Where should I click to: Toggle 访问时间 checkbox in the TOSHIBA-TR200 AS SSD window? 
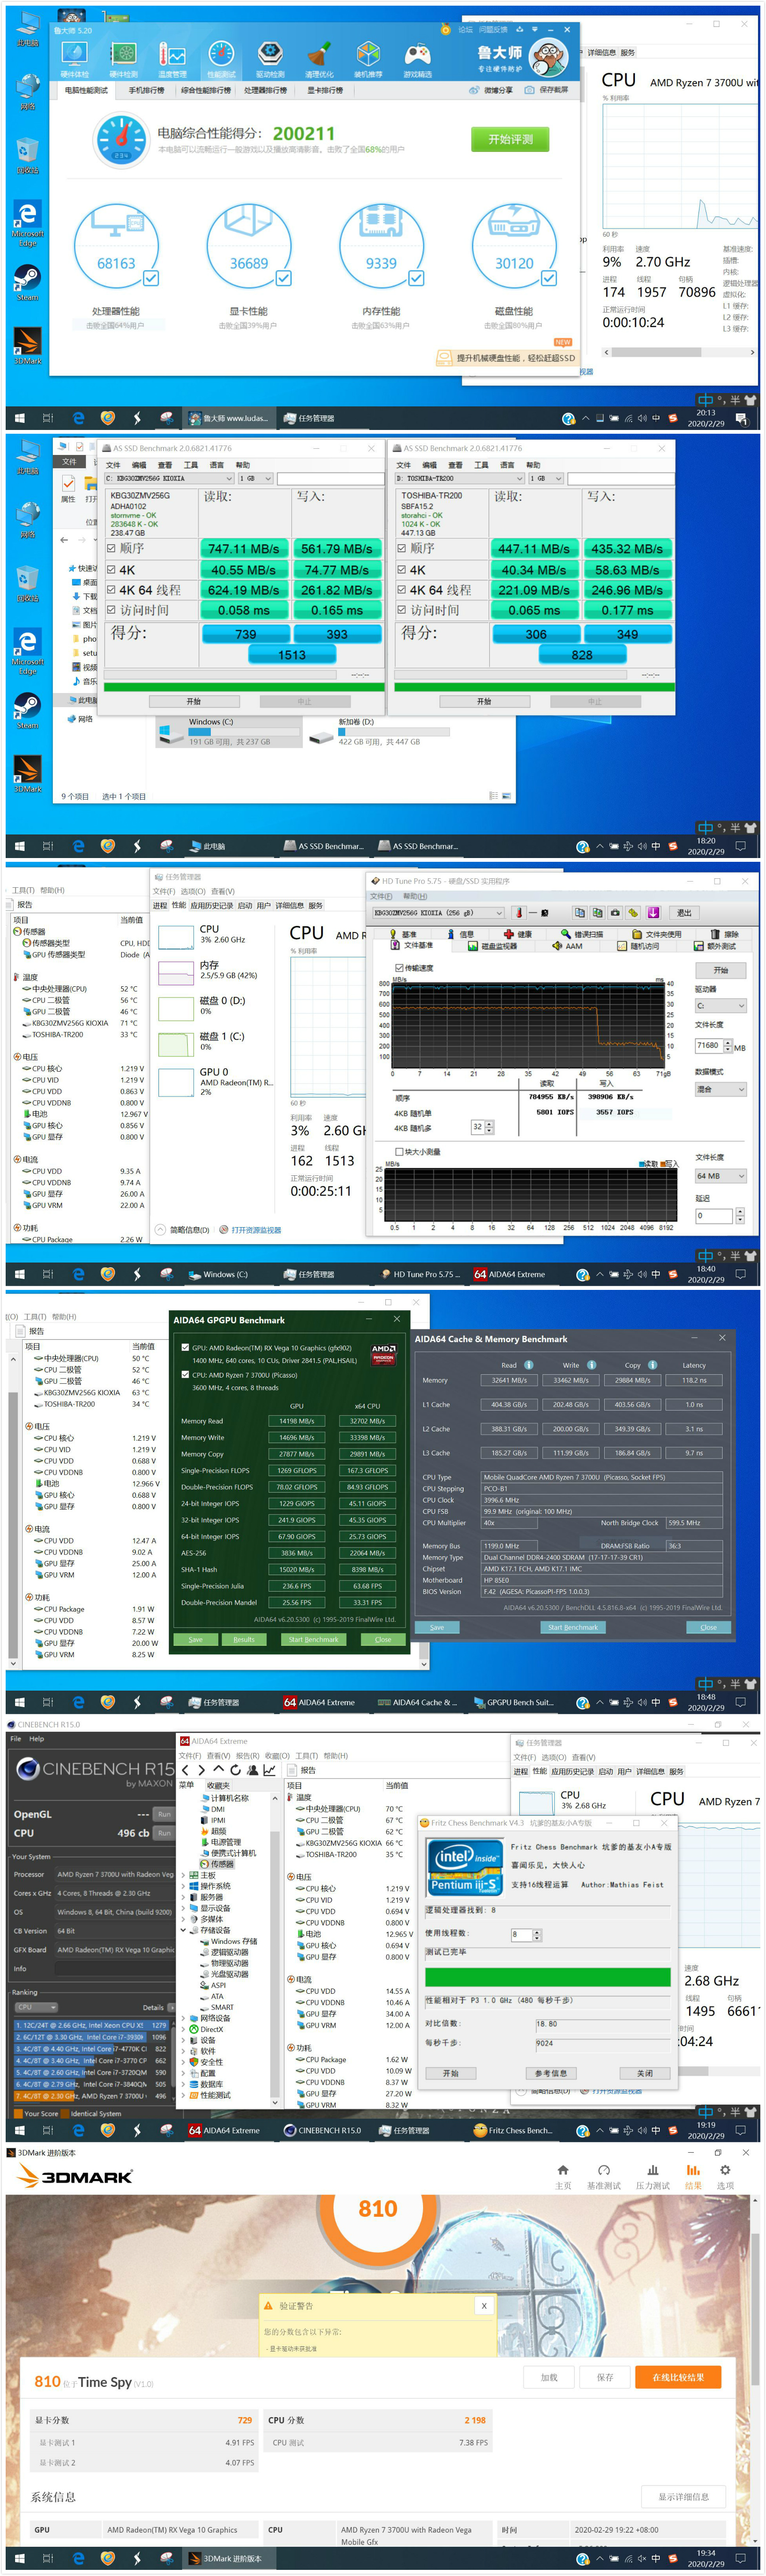(402, 610)
